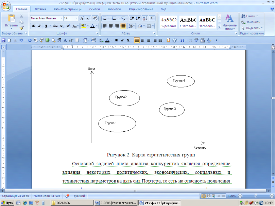Viewport: 275px width, 206px height.
Task: Click the Cut scissors icon in ribbon
Action: pos(21,16)
